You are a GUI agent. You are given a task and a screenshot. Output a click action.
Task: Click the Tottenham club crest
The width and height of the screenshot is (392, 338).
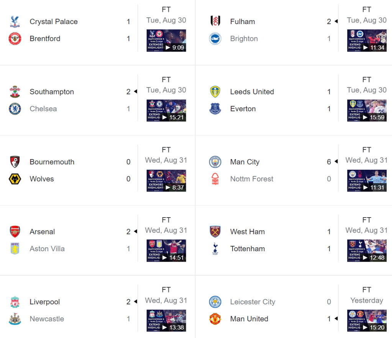point(215,249)
